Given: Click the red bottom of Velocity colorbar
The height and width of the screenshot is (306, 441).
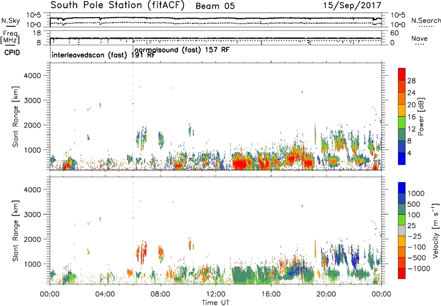Looking at the screenshot, I should pos(402,273).
